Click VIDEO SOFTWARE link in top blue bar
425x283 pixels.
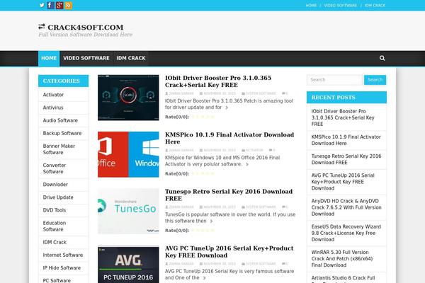tap(341, 5)
